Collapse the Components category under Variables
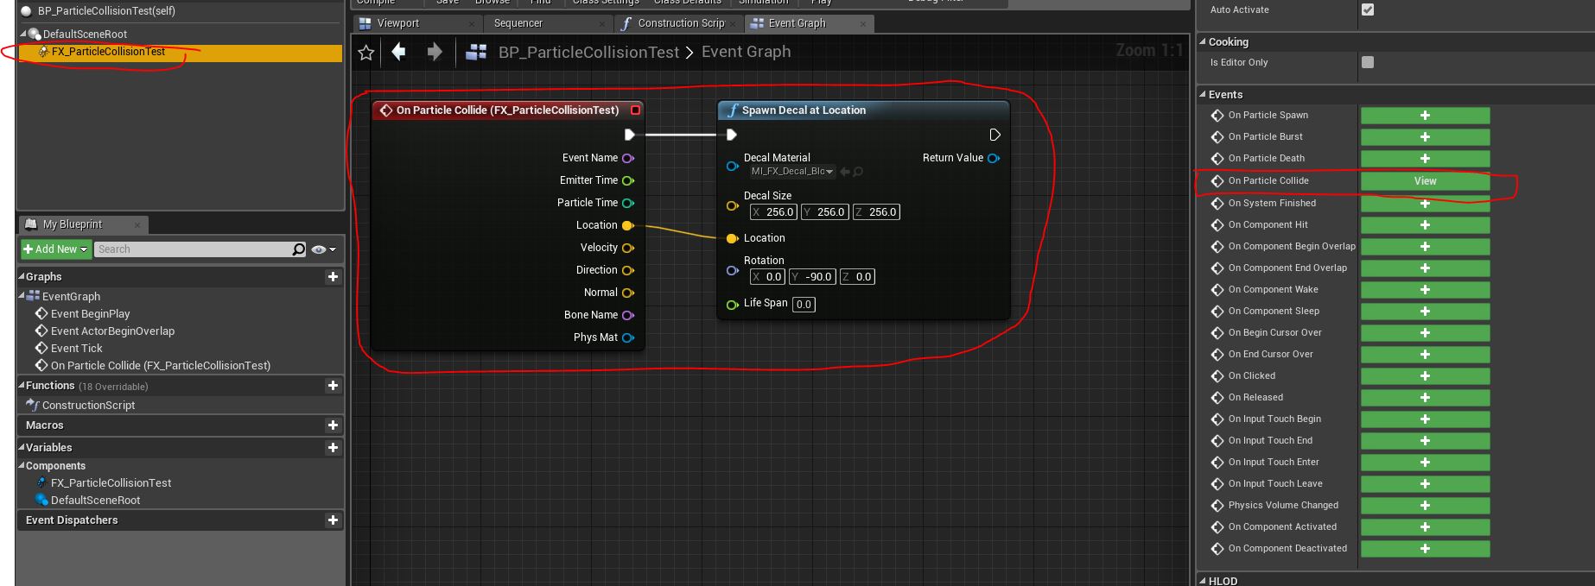Screen dimensions: 1595x586 (22, 465)
